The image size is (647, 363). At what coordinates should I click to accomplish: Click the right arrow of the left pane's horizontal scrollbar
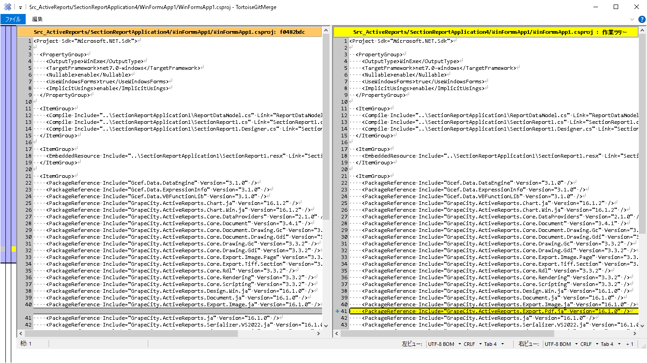click(x=319, y=334)
